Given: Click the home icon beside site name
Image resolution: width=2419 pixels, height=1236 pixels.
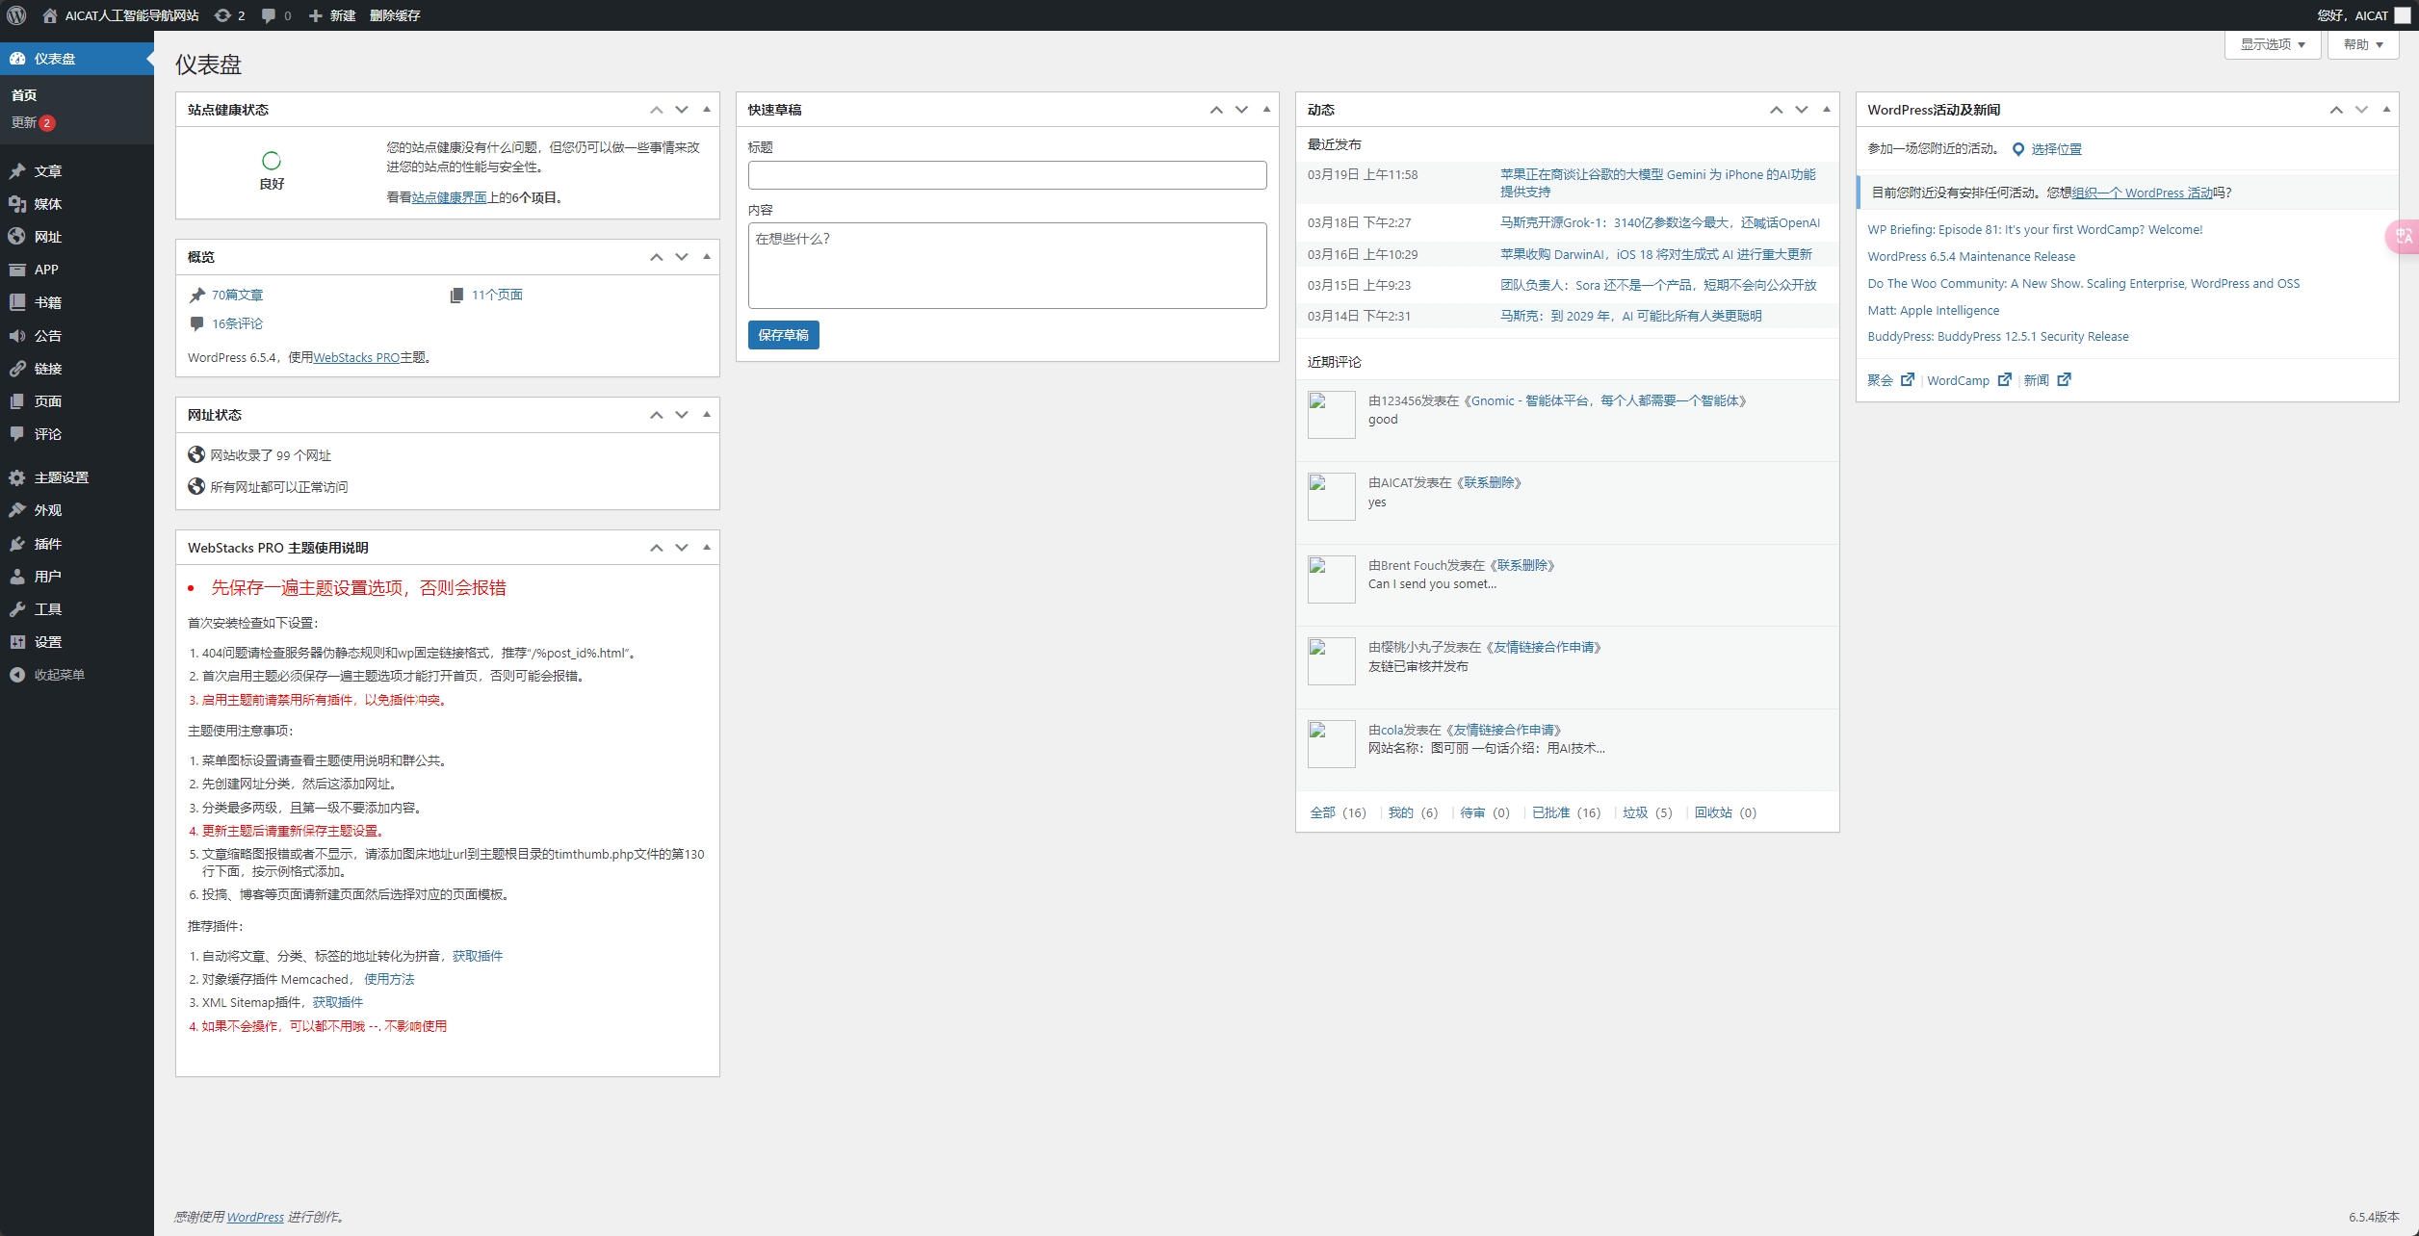Looking at the screenshot, I should click(50, 15).
